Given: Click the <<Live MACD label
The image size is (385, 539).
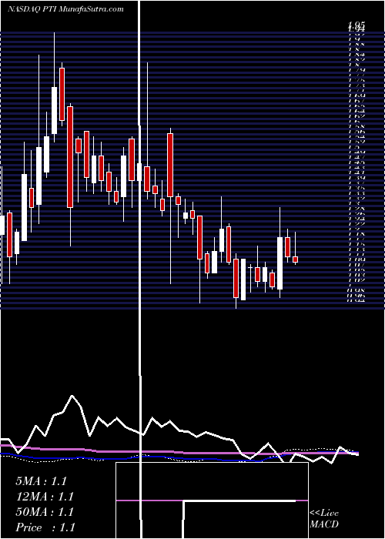Looking at the screenshot, I should 324,519.
